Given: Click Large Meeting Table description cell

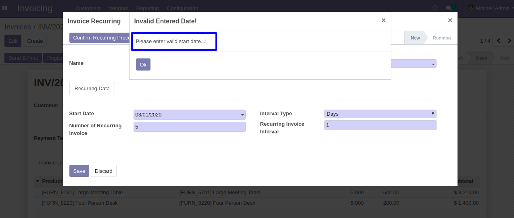Looking at the screenshot, I should (220, 192).
